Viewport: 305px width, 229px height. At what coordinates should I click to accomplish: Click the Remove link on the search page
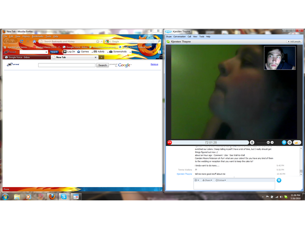[154, 64]
